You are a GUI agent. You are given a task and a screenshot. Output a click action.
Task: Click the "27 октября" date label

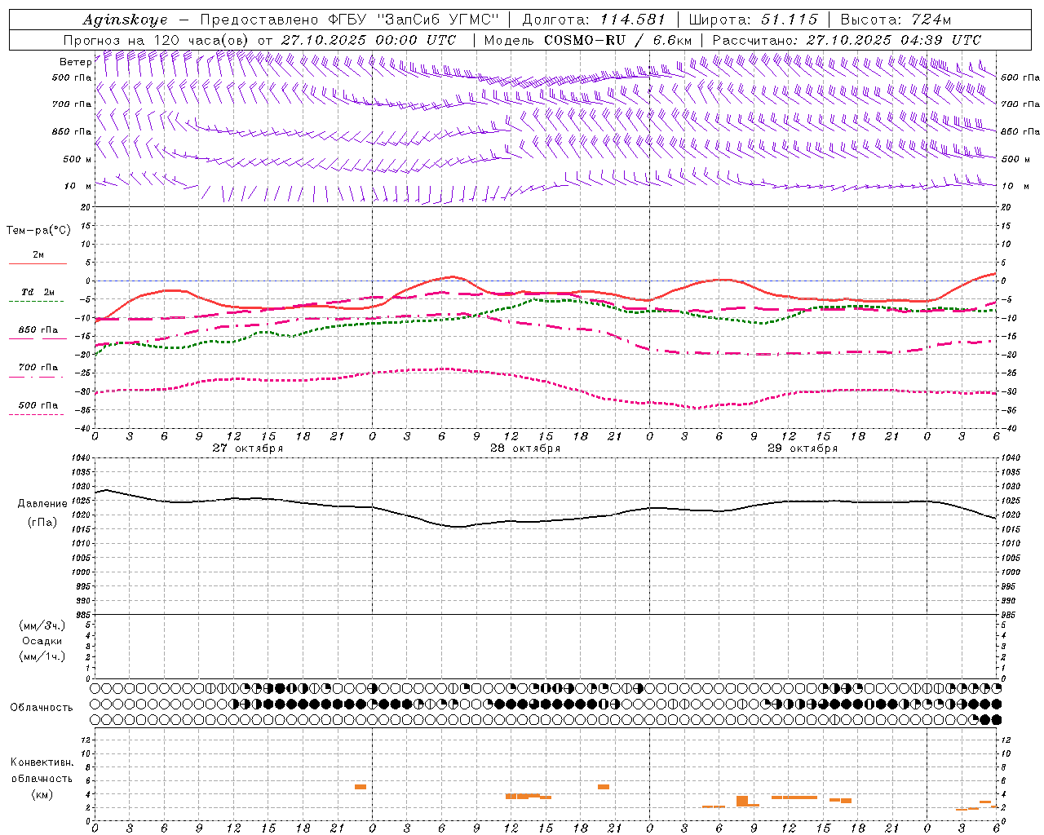(248, 448)
